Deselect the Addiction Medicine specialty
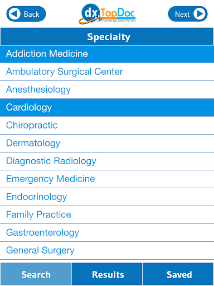 click(107, 54)
